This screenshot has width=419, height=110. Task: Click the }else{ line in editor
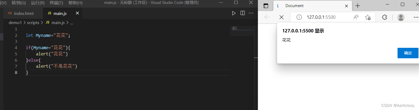click(x=33, y=60)
